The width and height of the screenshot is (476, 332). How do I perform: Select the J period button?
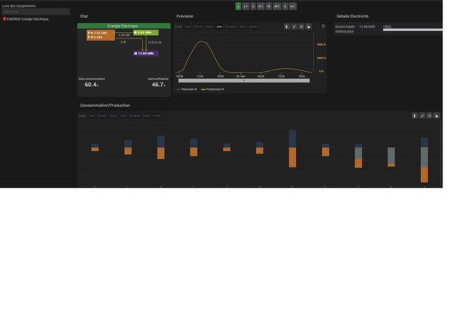[x=238, y=6]
